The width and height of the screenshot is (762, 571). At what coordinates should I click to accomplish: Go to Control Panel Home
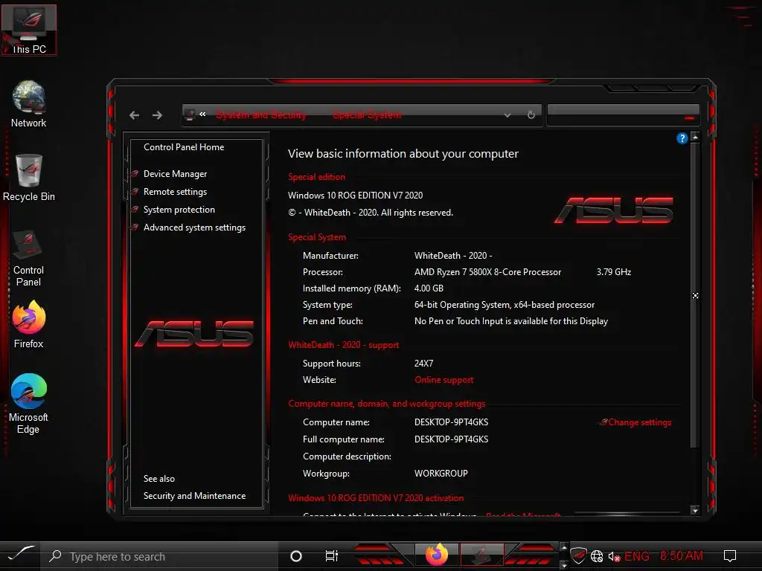click(x=184, y=147)
